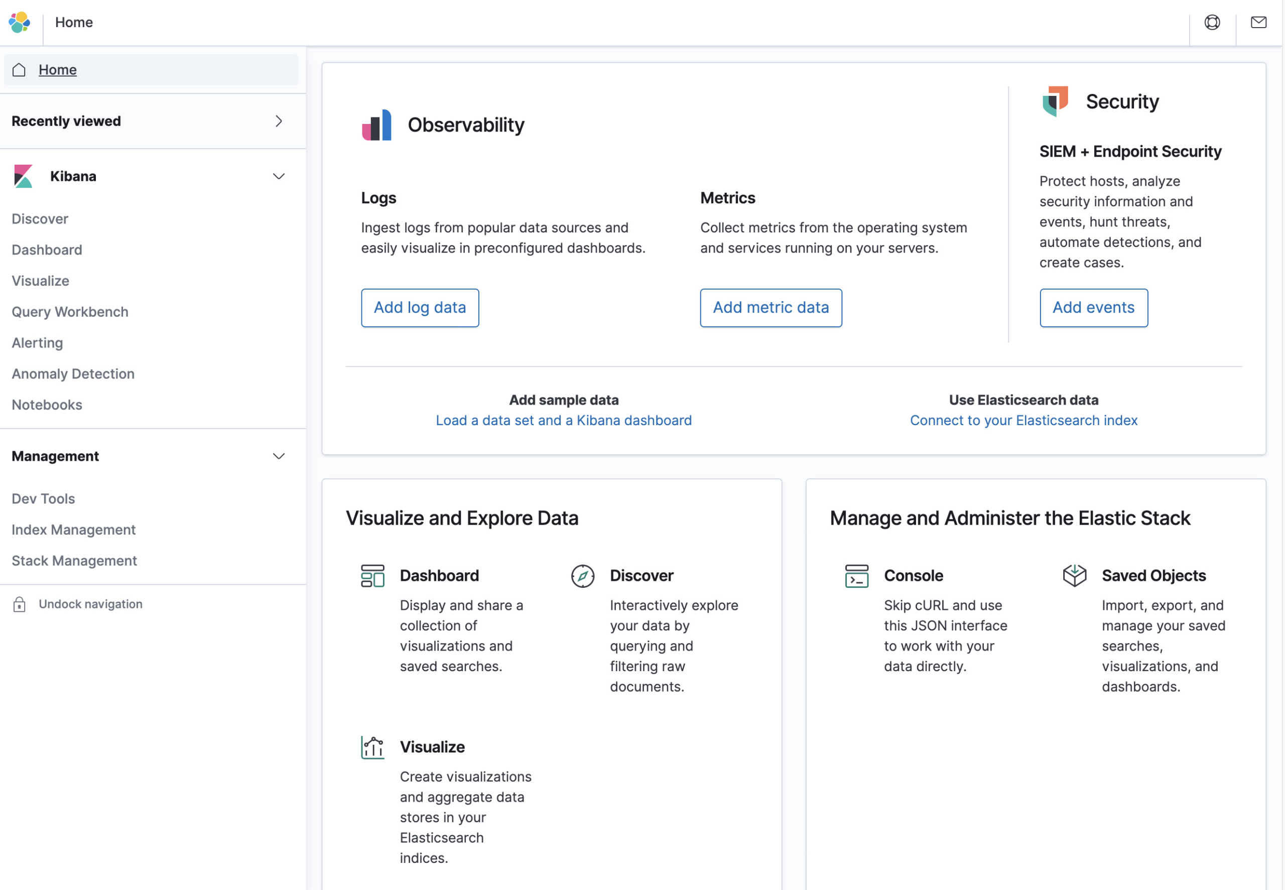Image resolution: width=1285 pixels, height=890 pixels.
Task: Open Notebooks from the sidebar
Action: (47, 405)
